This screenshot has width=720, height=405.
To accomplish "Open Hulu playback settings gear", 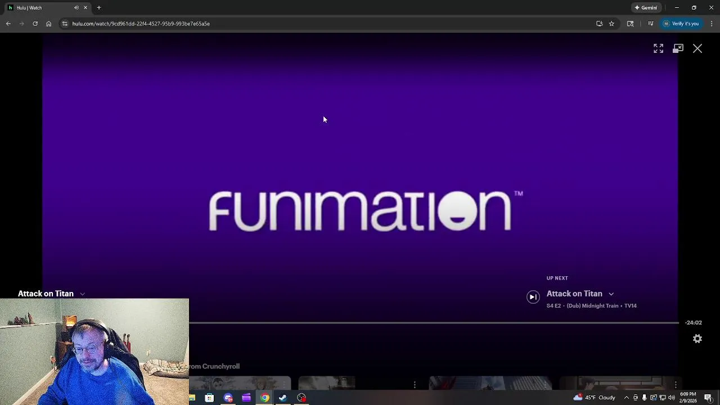I will pyautogui.click(x=697, y=339).
